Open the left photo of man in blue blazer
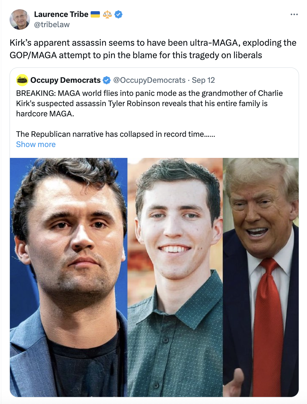Viewport: 307px width, 404px height. pyautogui.click(x=69, y=277)
